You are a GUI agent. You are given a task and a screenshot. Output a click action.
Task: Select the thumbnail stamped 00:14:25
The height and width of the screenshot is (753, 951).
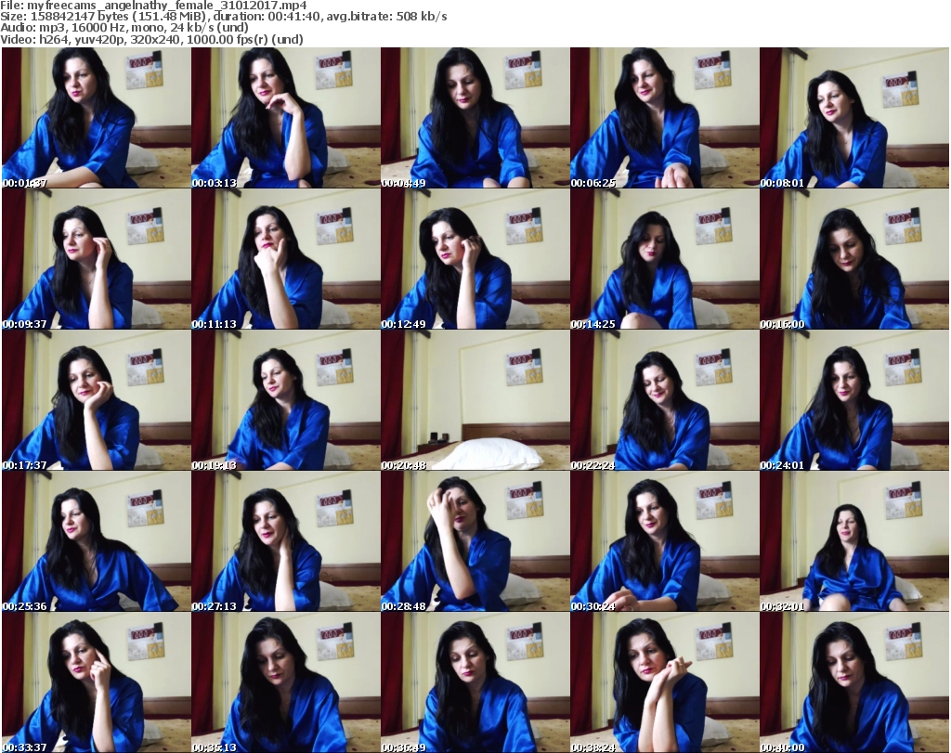664,259
